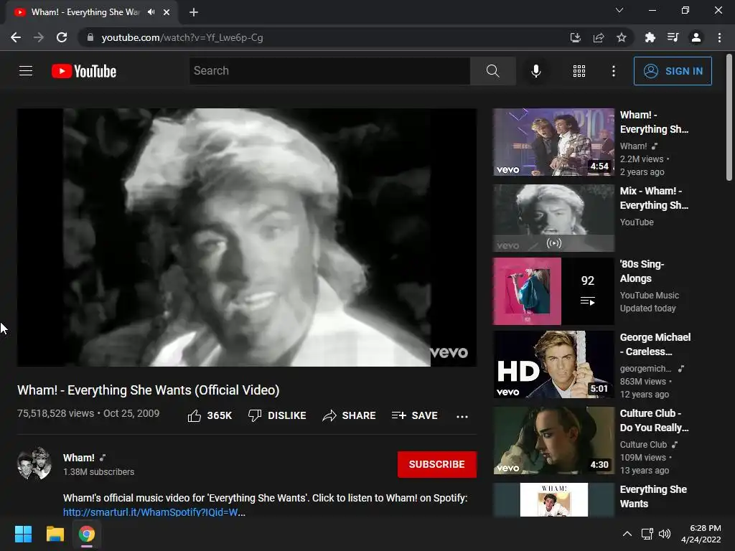Subscribe to the Wham! channel
The height and width of the screenshot is (551, 735).
(x=437, y=464)
